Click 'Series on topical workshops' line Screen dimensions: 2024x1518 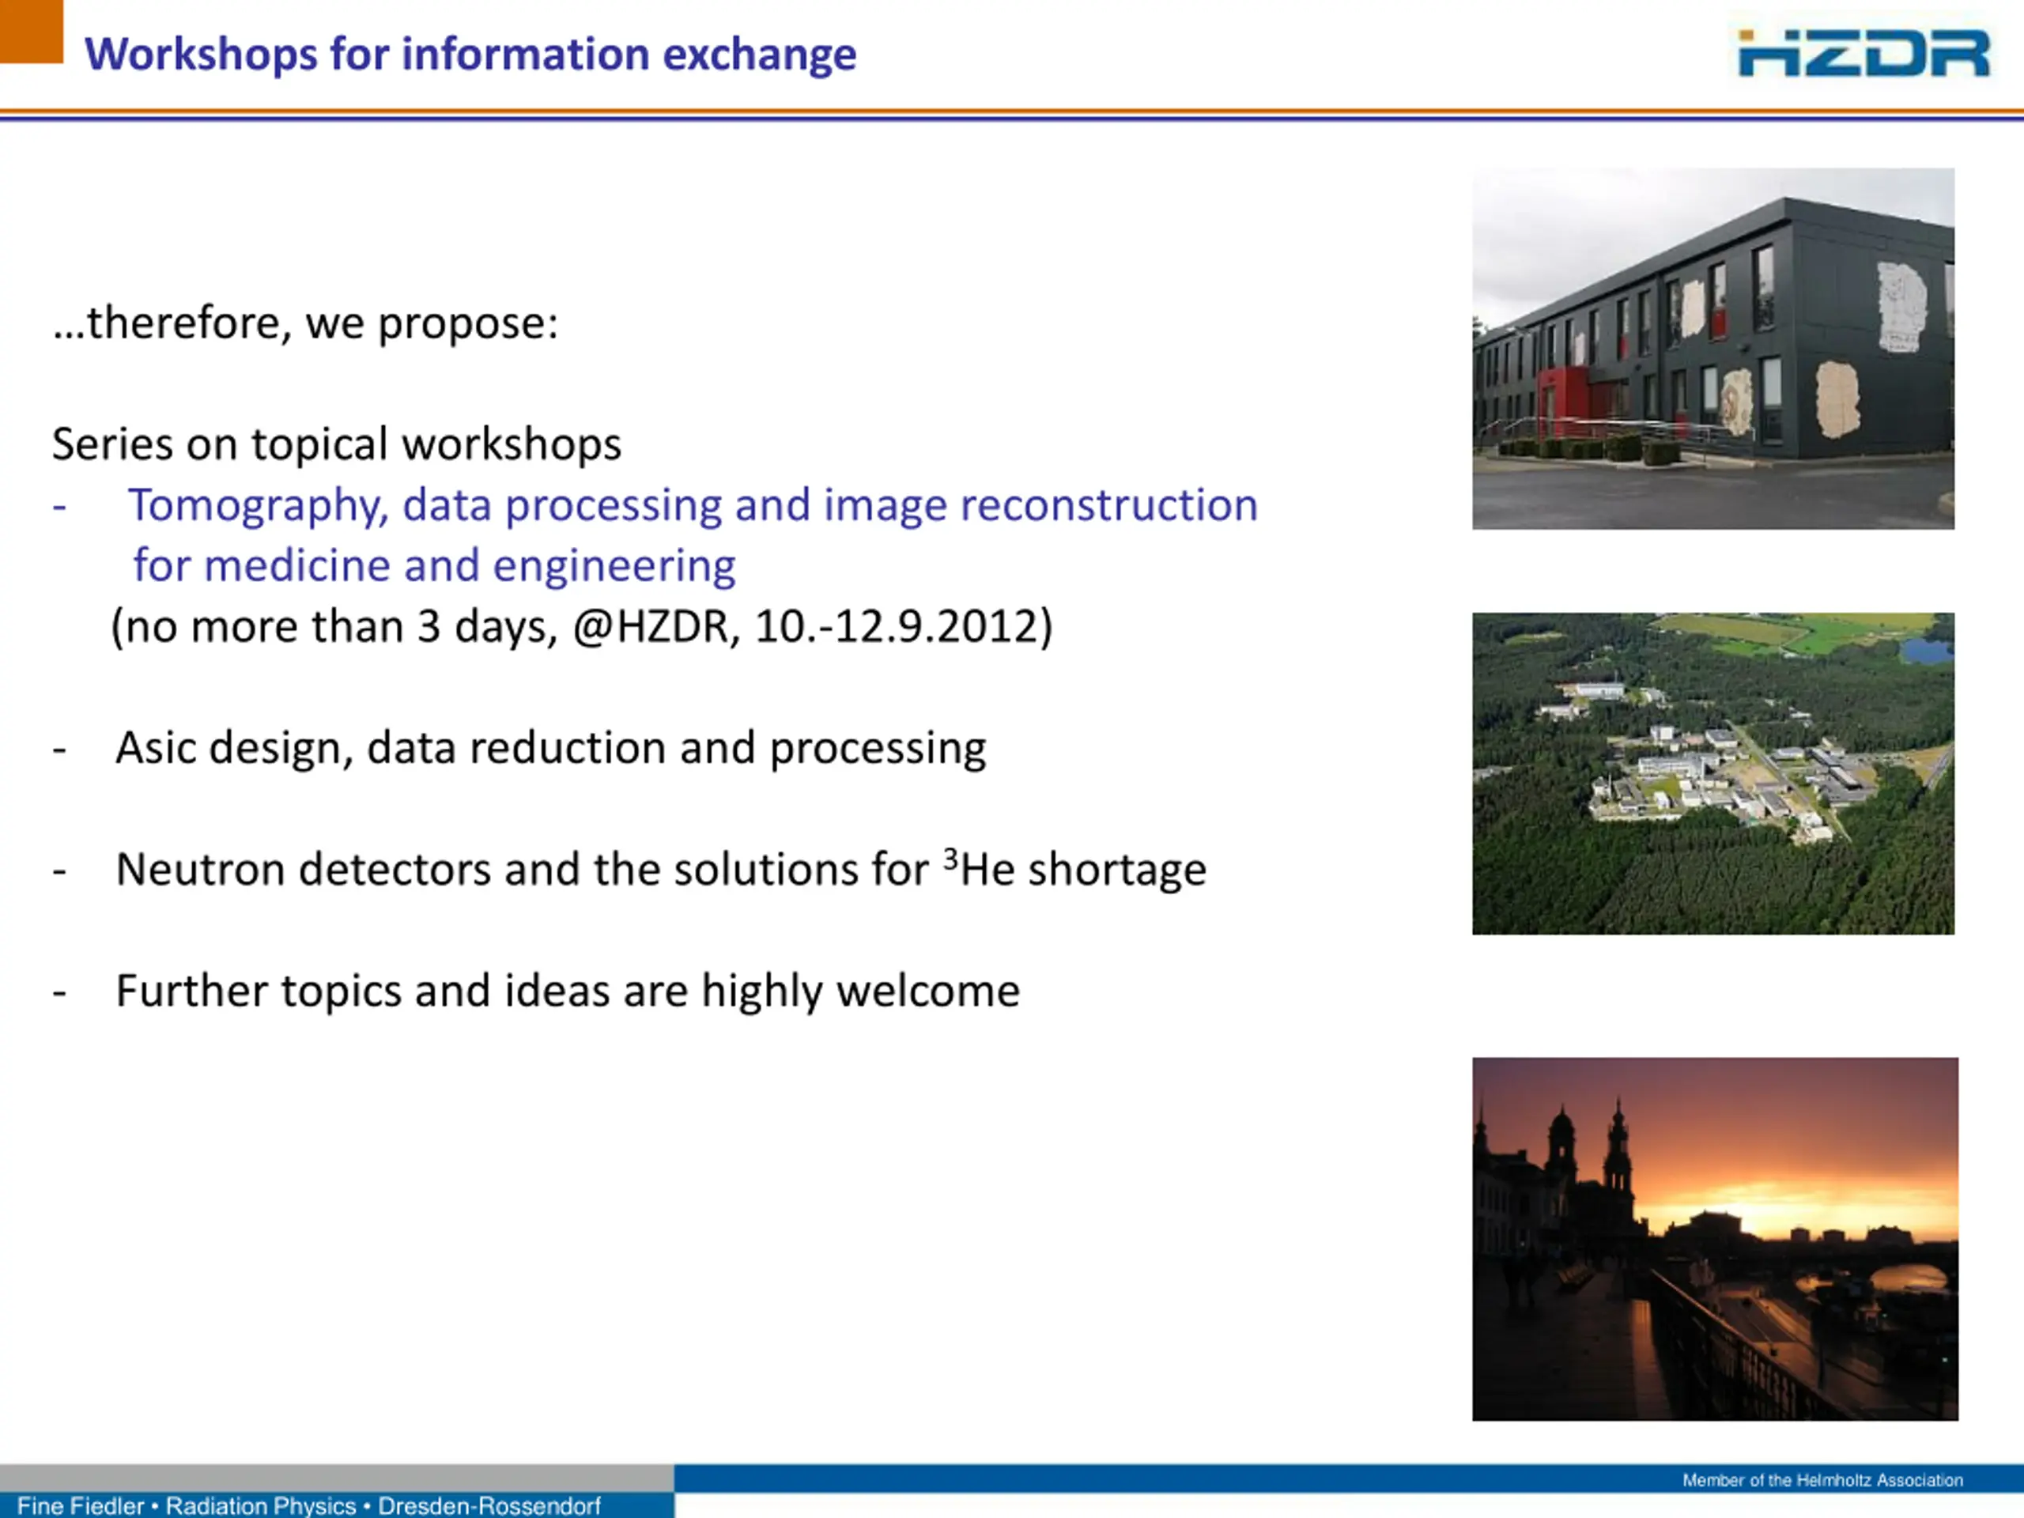coord(336,444)
